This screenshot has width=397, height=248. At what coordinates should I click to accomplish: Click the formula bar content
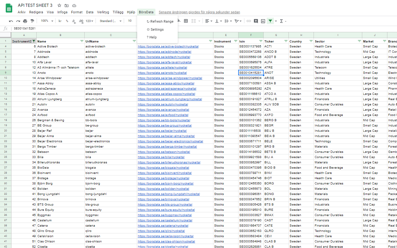coord(25,29)
